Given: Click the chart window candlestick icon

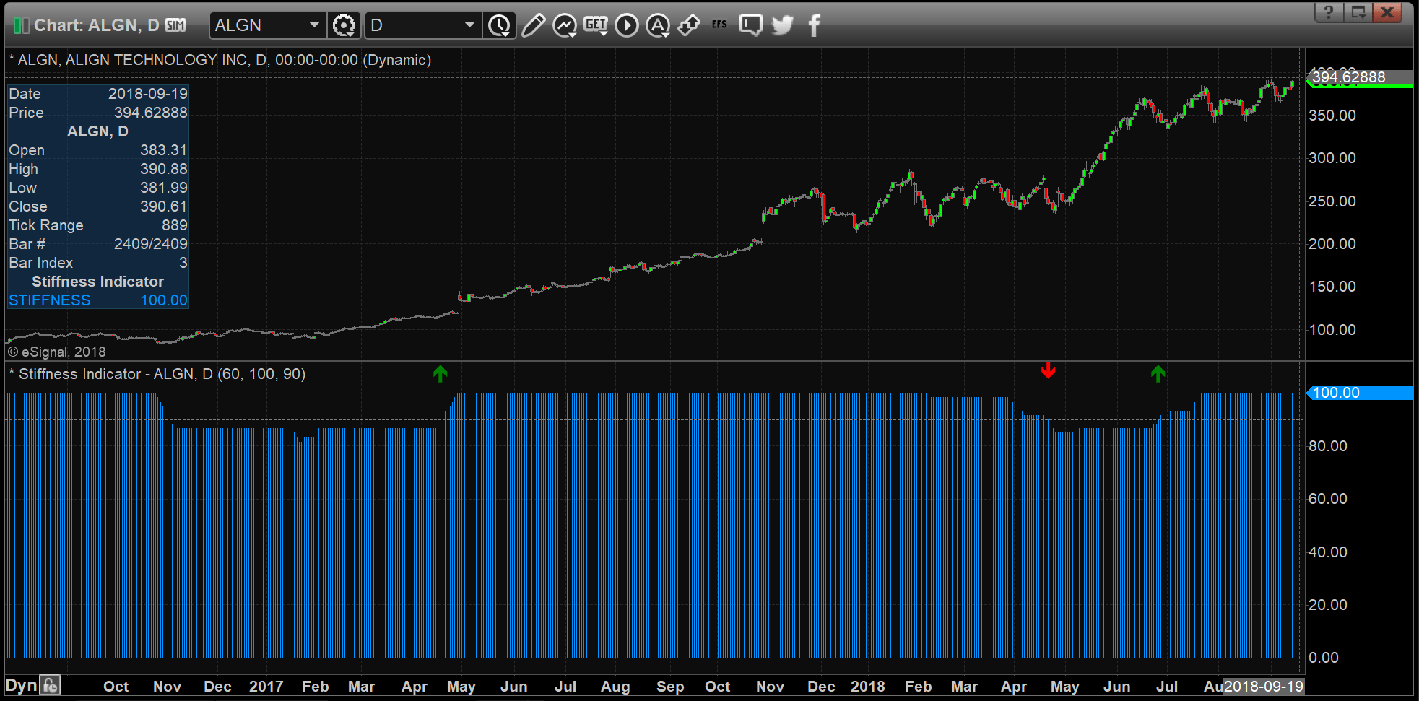Looking at the screenshot, I should pos(21,26).
